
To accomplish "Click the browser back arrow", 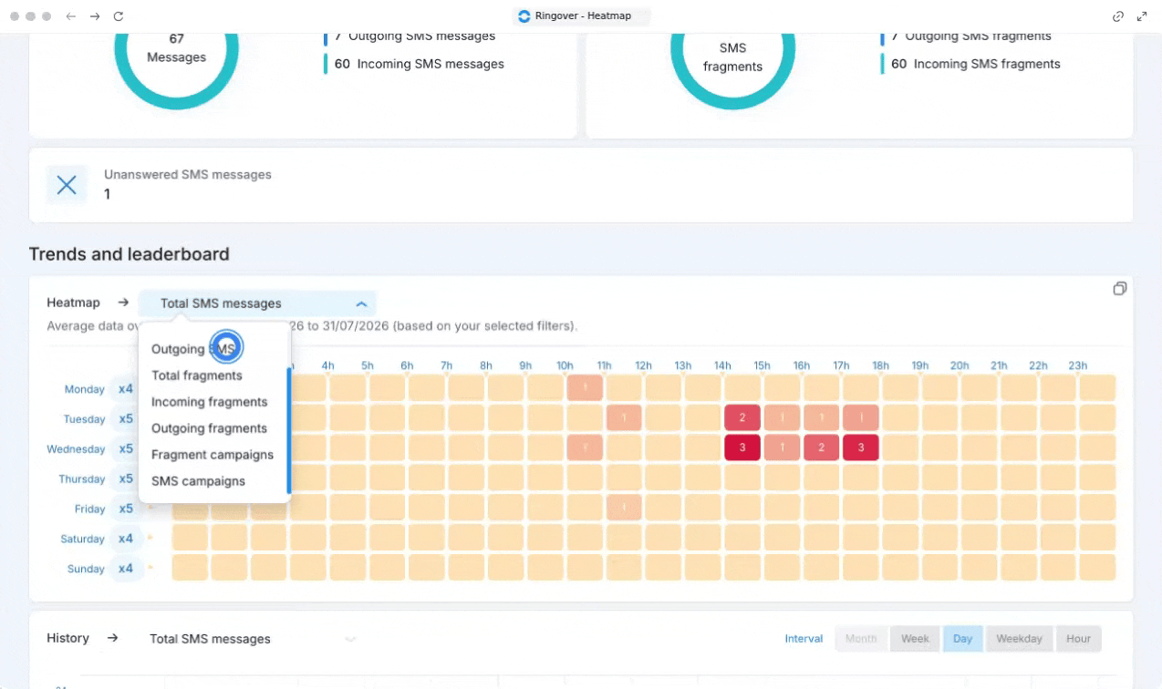I will point(71,16).
